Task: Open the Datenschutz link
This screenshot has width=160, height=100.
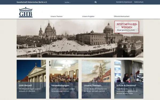Action: pos(139,2)
